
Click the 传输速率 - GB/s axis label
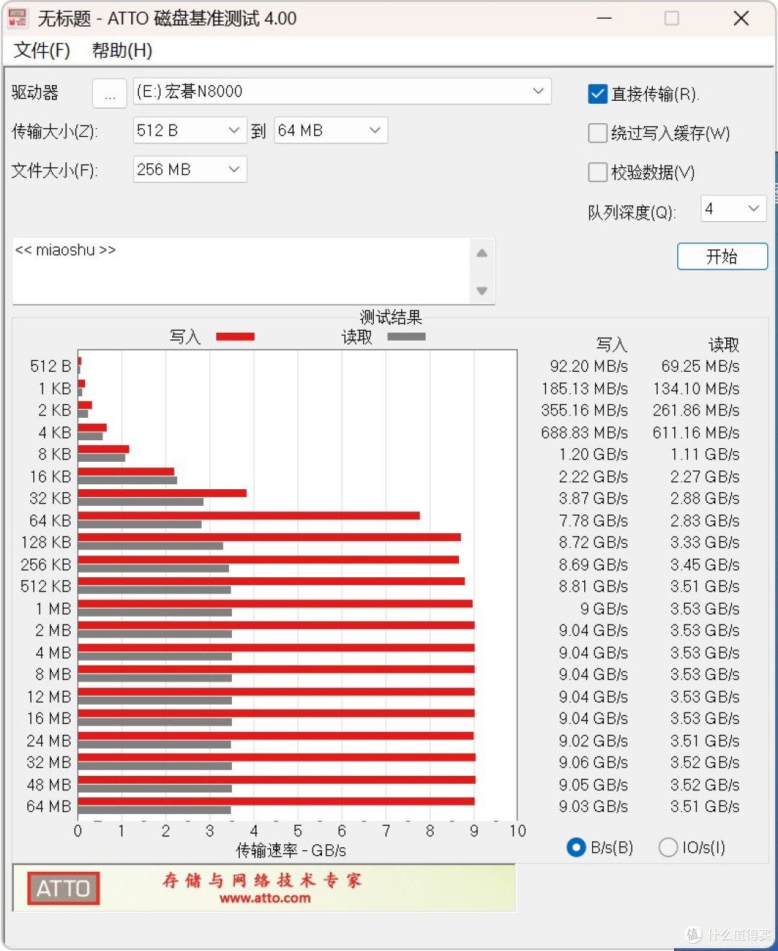[x=291, y=851]
